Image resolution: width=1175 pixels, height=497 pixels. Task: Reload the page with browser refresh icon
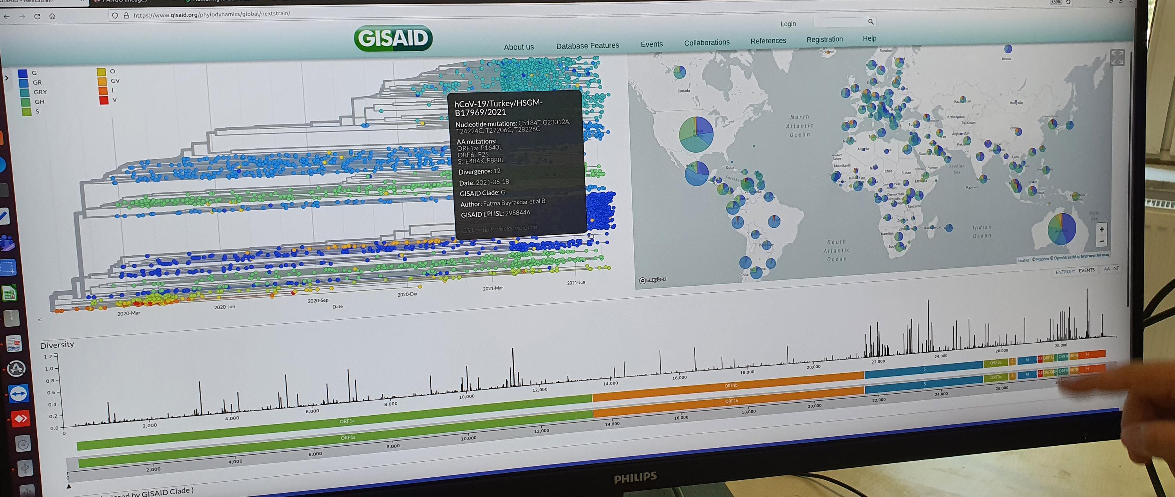37,16
